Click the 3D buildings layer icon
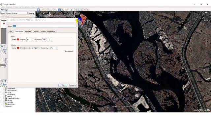Viewport: 211px width, 118px height. (x=6, y=98)
